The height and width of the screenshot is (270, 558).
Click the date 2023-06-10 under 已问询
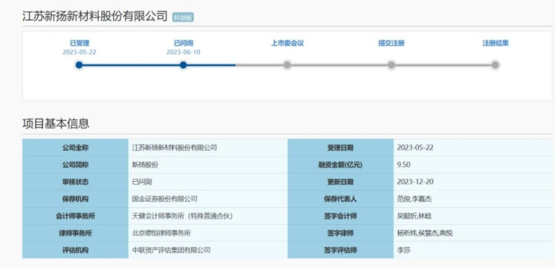click(x=184, y=52)
